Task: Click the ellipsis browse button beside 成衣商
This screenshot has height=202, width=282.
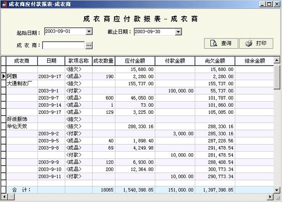Action: tap(89, 45)
